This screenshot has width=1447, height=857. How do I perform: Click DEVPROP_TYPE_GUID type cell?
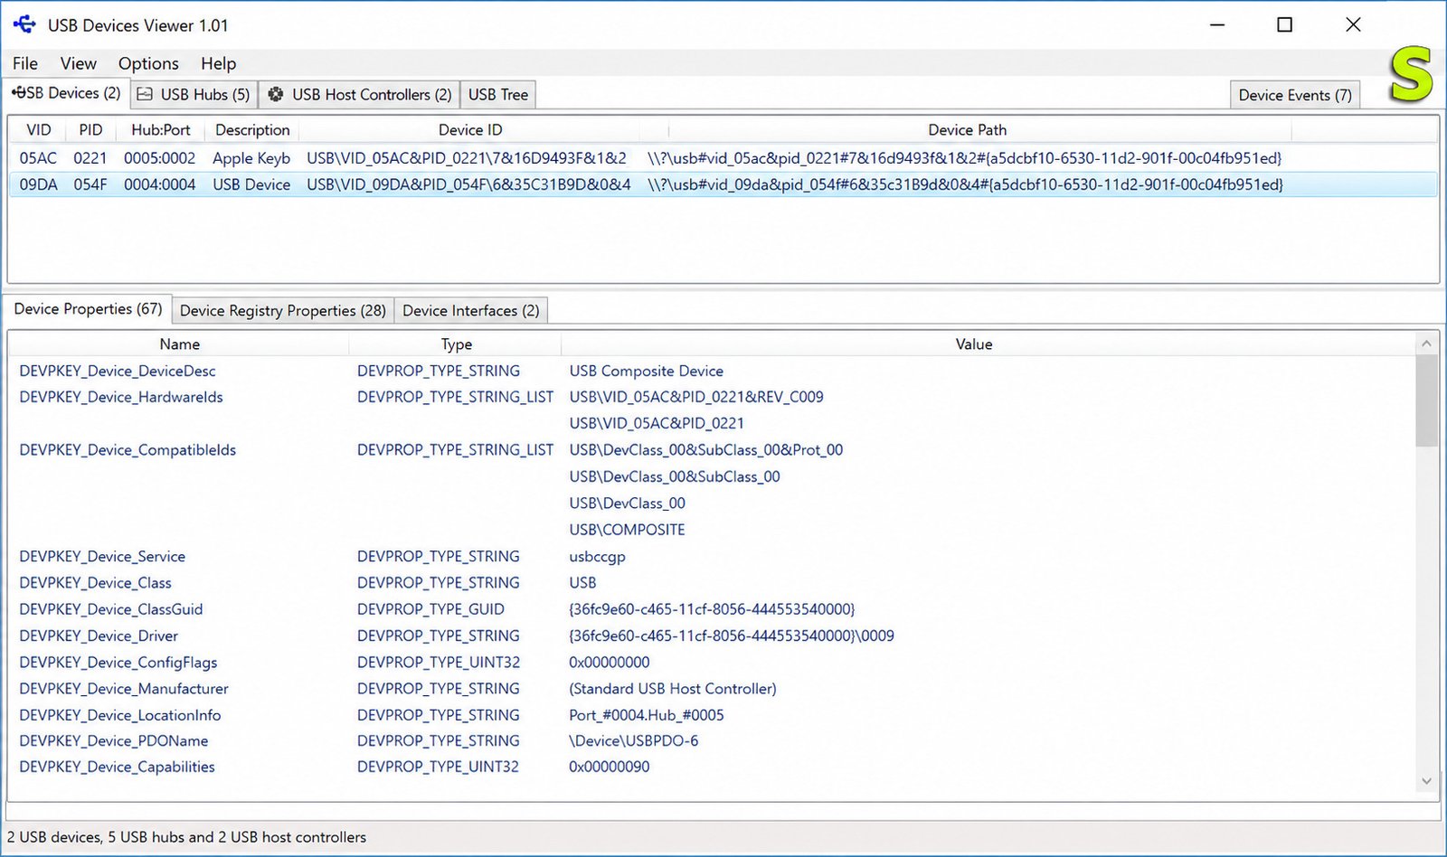[430, 609]
